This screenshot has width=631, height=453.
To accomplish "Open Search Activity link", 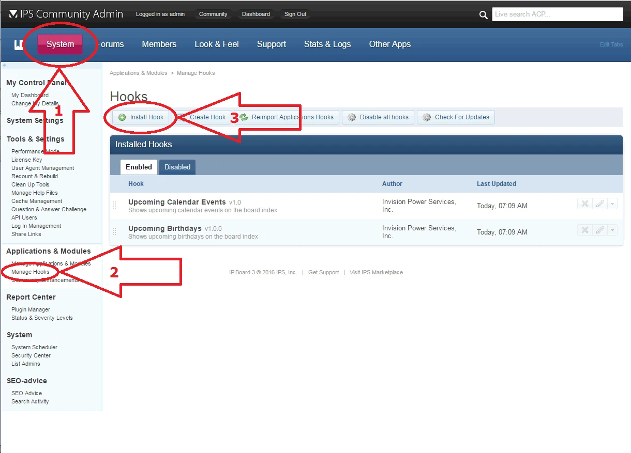I will [x=30, y=401].
